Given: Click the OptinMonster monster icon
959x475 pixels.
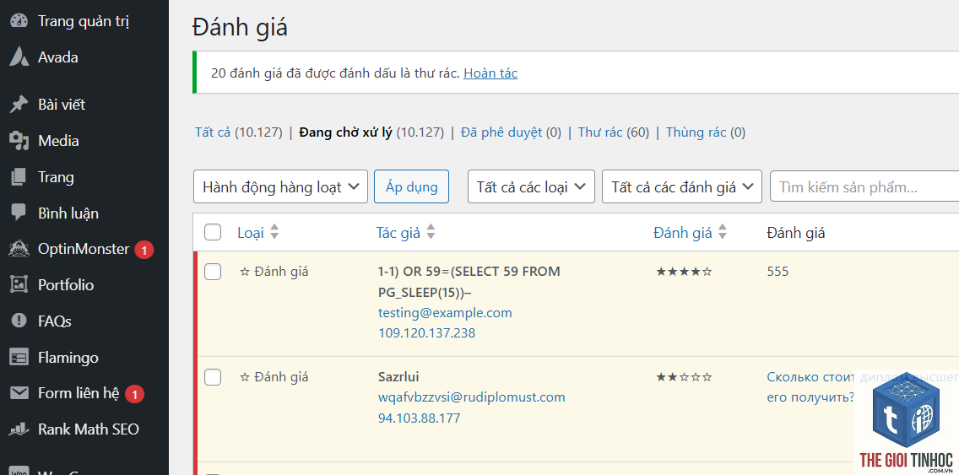Looking at the screenshot, I should coord(19,249).
